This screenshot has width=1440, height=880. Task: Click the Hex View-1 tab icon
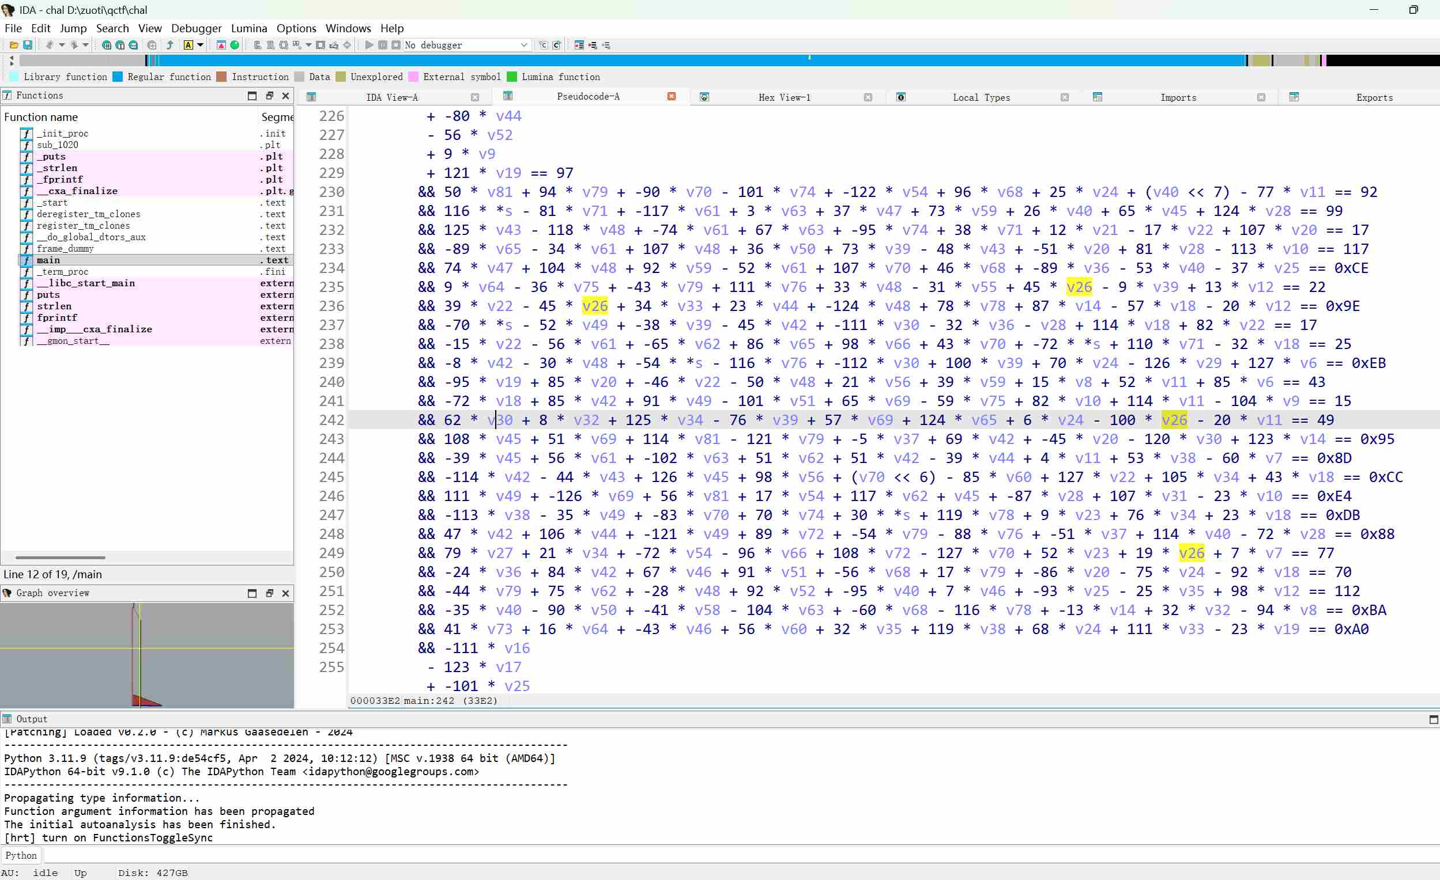pos(704,97)
